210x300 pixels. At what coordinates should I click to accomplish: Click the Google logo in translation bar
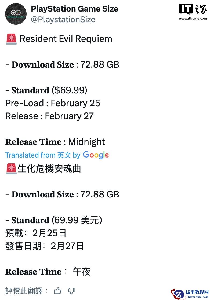[x=96, y=155]
